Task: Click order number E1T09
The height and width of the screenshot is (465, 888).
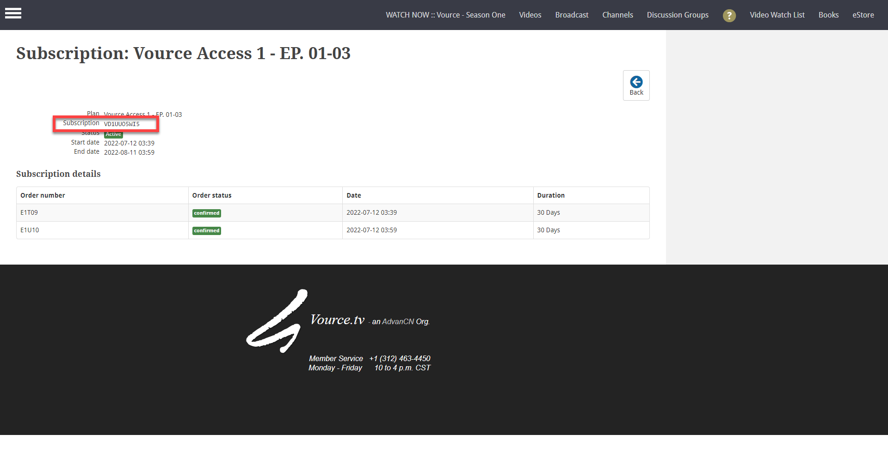Action: pos(29,212)
